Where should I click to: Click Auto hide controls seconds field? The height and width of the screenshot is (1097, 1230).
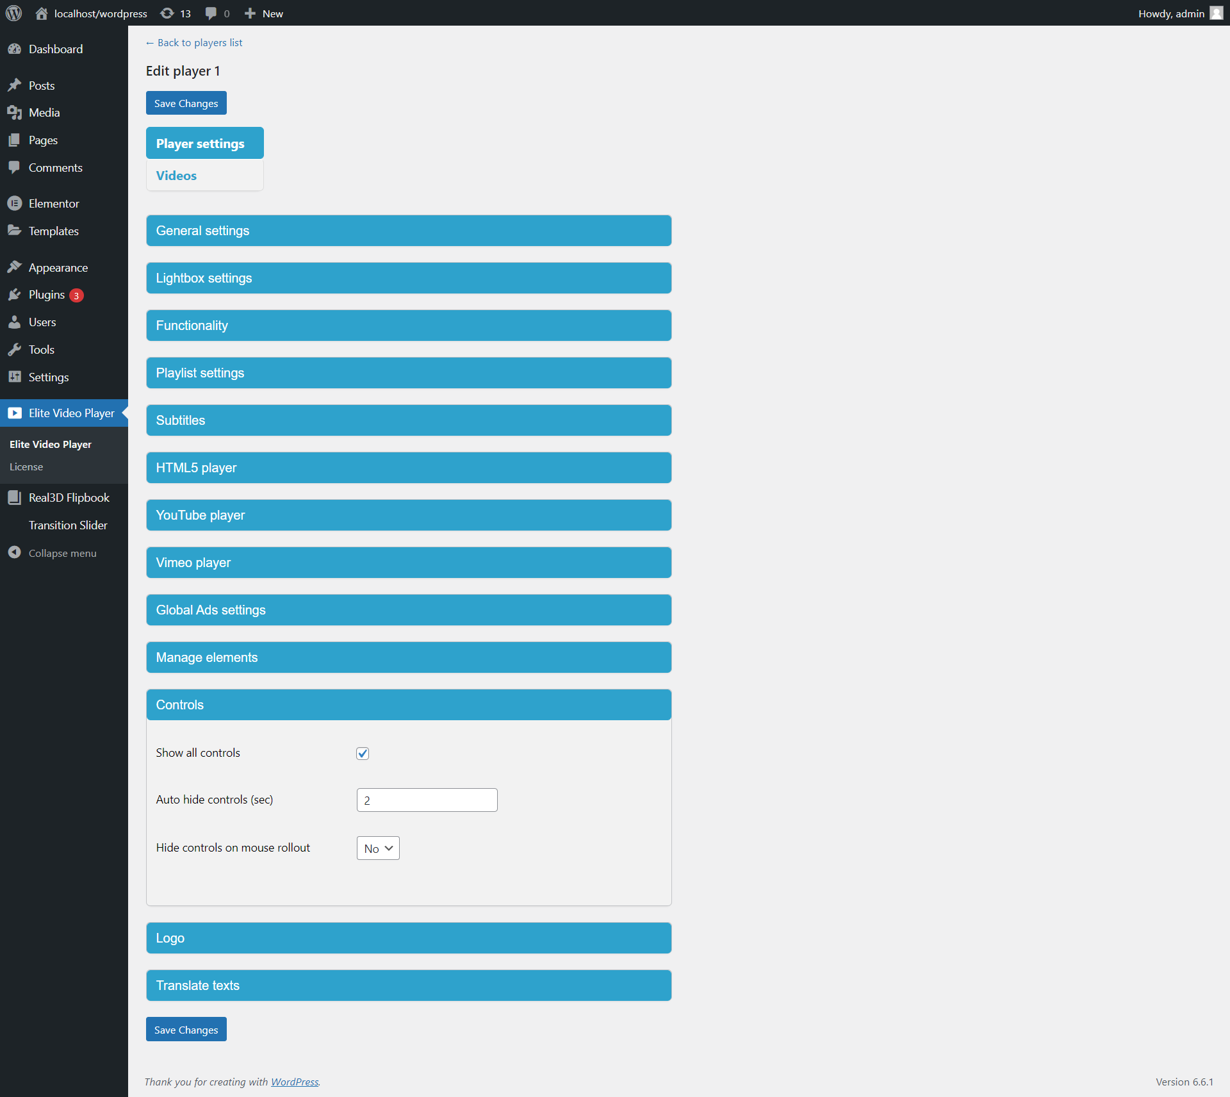427,800
